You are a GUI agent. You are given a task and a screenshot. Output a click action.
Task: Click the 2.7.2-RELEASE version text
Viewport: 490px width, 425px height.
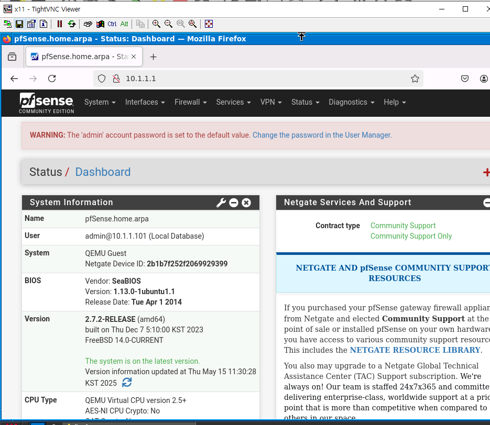tap(110, 319)
